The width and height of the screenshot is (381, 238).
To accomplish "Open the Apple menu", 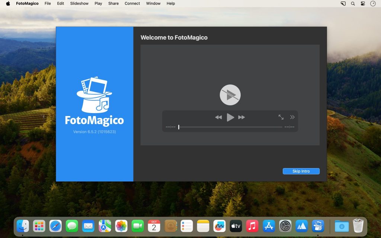I will [8, 3].
